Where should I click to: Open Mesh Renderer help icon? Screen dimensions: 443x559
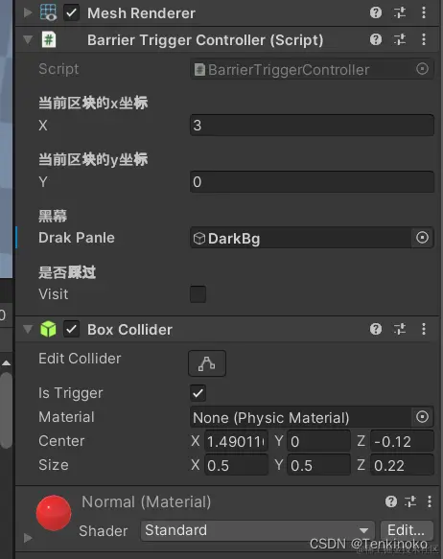(376, 12)
